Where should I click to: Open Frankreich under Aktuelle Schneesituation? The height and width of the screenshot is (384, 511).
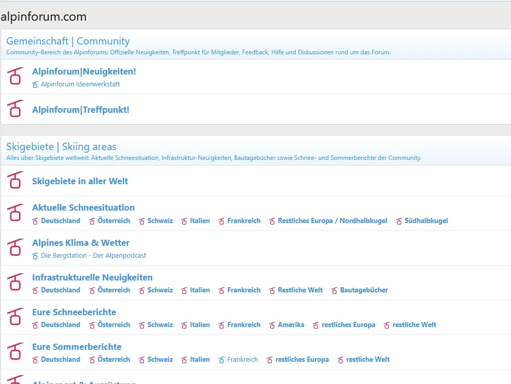244,221
